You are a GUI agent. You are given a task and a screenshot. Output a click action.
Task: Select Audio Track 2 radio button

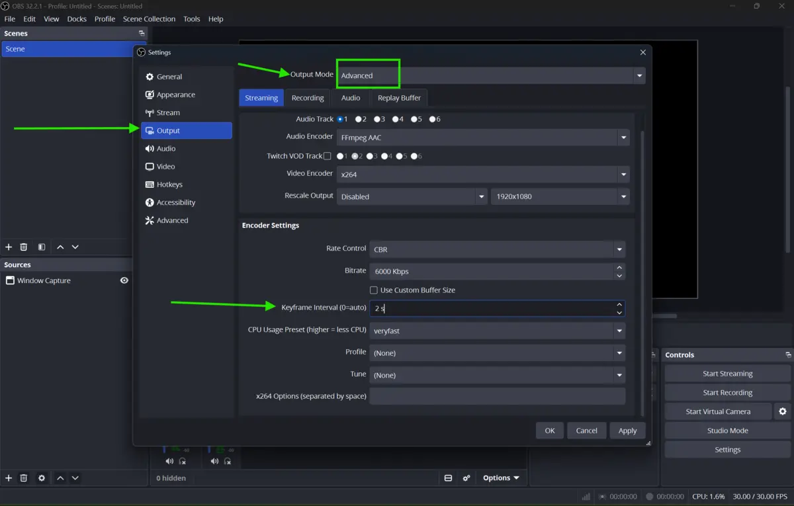pos(359,119)
